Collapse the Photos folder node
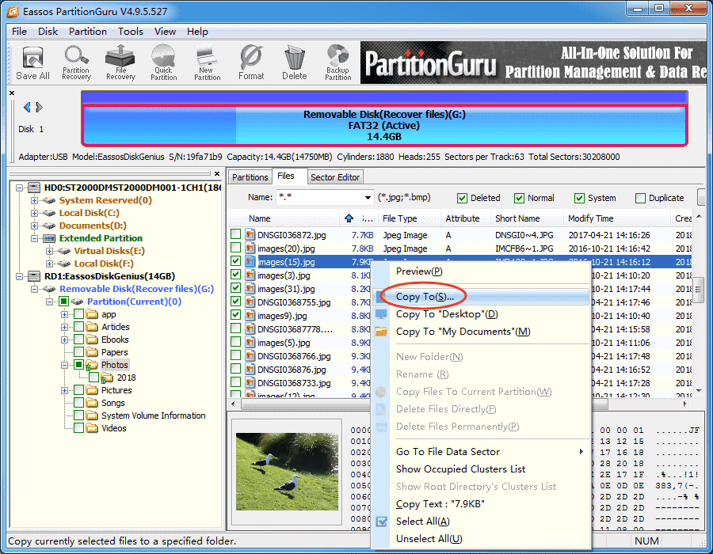This screenshot has height=554, width=713. (x=65, y=365)
